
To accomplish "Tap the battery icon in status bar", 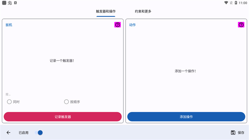I will pyautogui.click(x=236, y=3).
